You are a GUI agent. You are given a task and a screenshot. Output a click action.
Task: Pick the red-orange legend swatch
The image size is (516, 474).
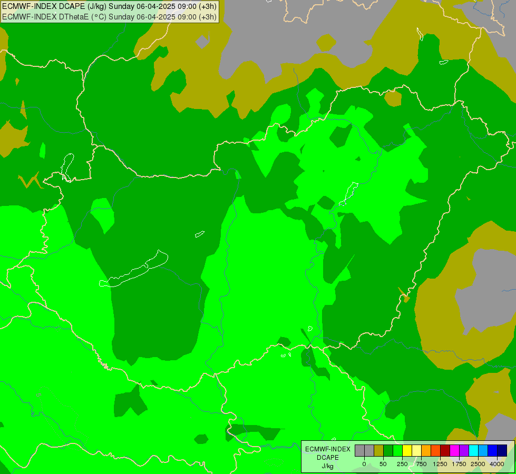(x=436, y=451)
